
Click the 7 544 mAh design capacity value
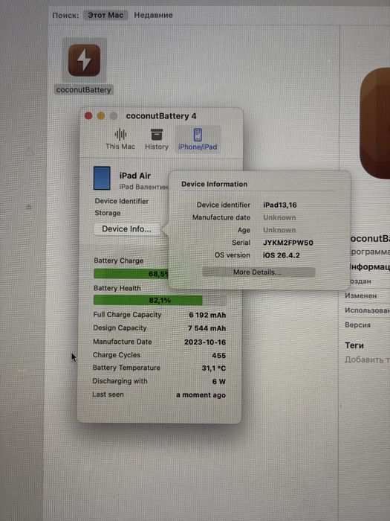(207, 328)
